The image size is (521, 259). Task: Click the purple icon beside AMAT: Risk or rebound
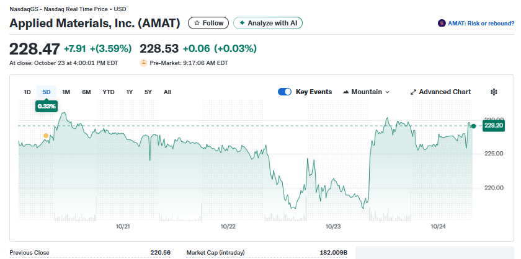click(x=442, y=24)
